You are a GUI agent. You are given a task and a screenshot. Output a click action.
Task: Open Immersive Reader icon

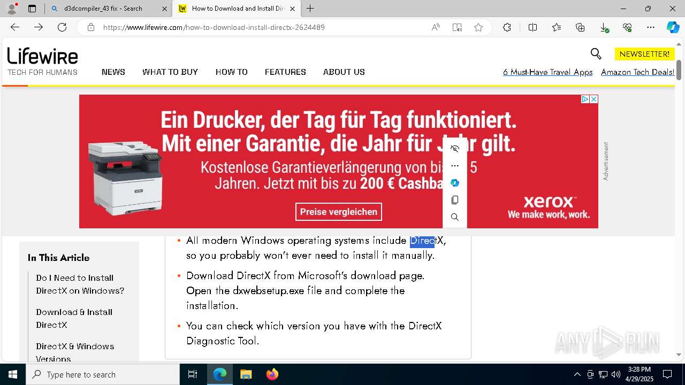click(x=457, y=27)
